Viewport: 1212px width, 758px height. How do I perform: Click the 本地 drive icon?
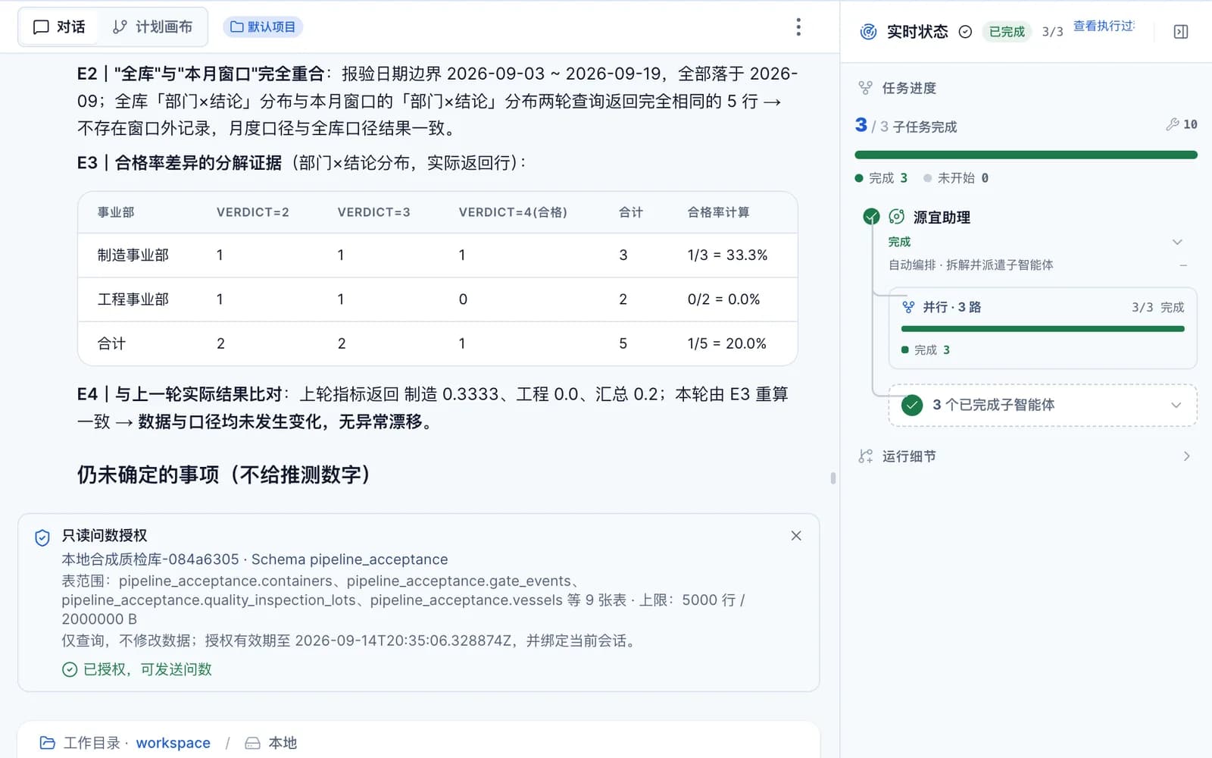[x=252, y=743]
